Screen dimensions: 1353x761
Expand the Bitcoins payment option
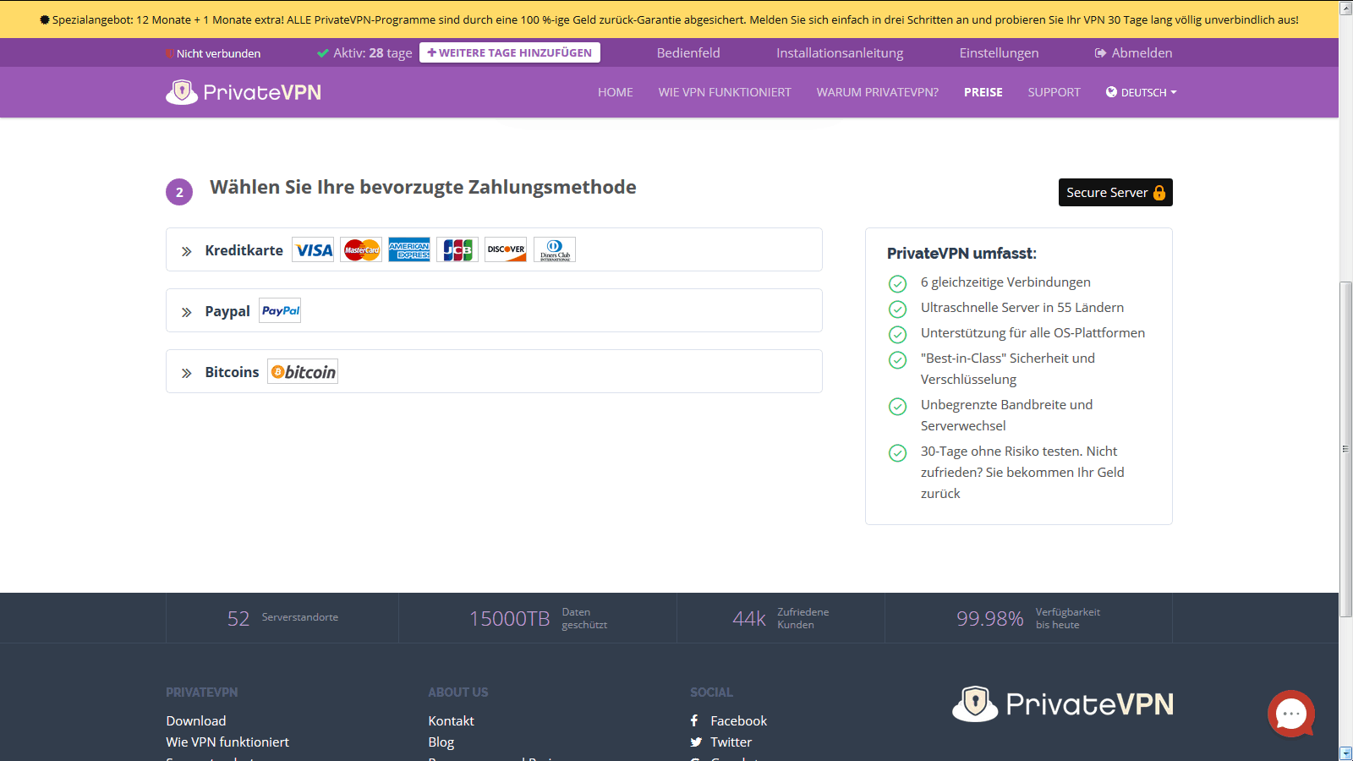[494, 371]
